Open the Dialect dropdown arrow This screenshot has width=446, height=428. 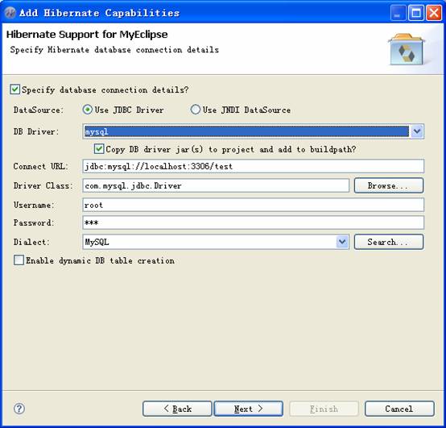point(342,242)
